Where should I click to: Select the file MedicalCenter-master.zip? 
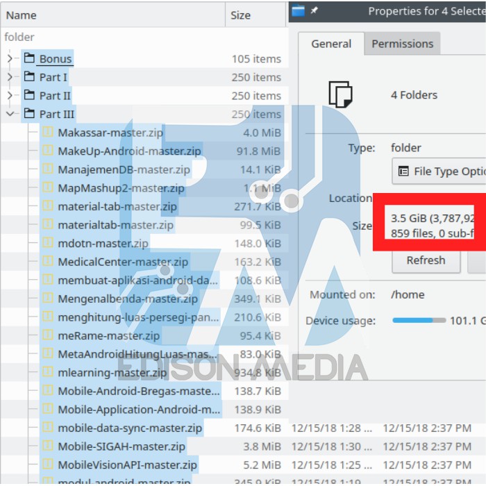(123, 262)
